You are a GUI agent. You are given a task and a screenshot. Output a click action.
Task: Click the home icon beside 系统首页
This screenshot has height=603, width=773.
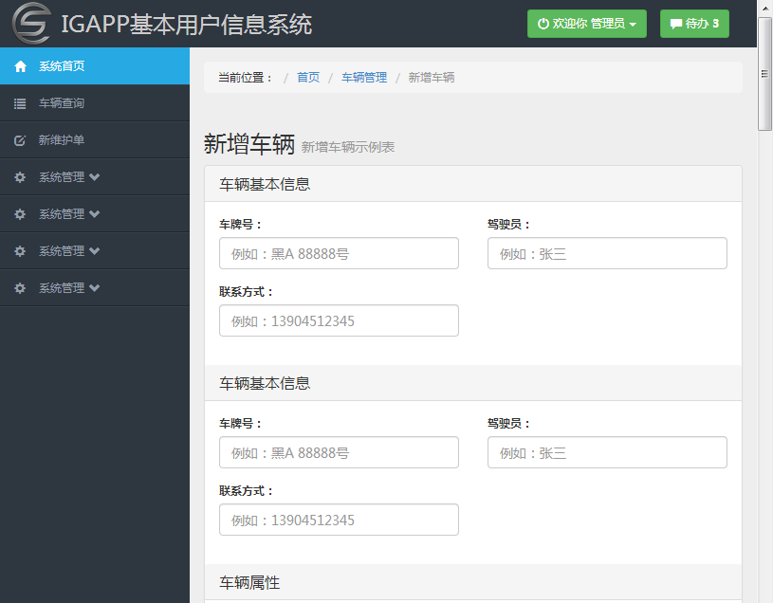click(x=20, y=66)
